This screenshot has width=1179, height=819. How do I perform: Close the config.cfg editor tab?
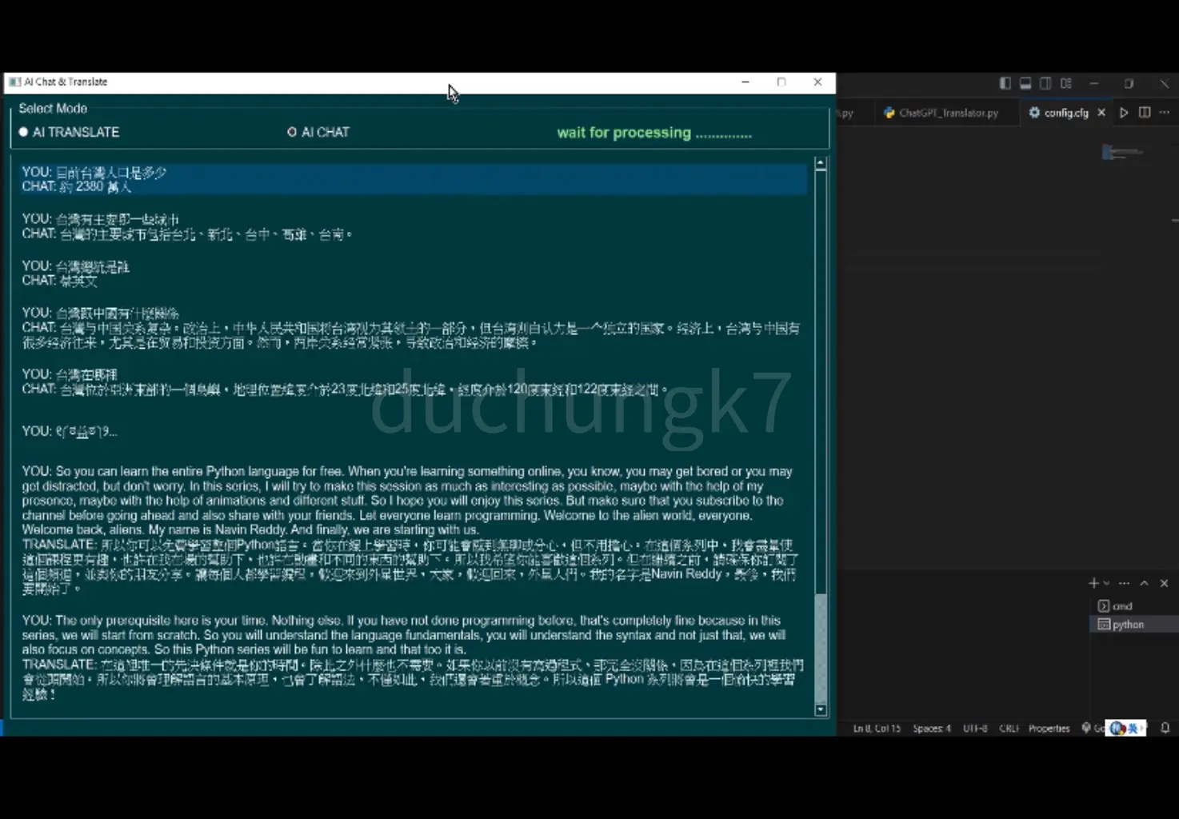tap(1101, 113)
